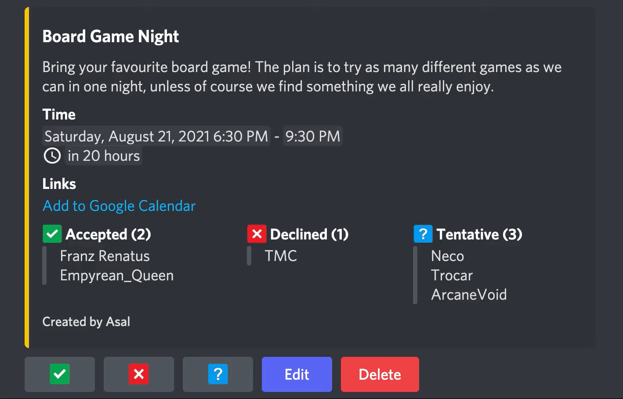Screen dimensions: 623x399
Task: Select Franz Renatus in the Accepted list
Action: tap(105, 256)
